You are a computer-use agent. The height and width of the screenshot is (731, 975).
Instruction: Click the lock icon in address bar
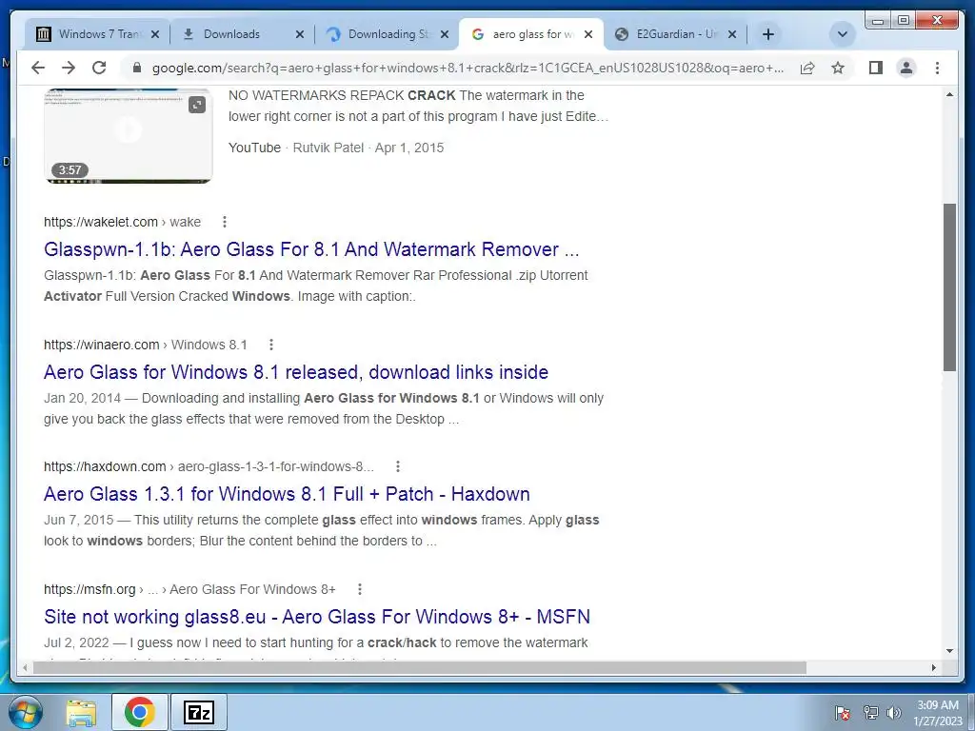[137, 68]
